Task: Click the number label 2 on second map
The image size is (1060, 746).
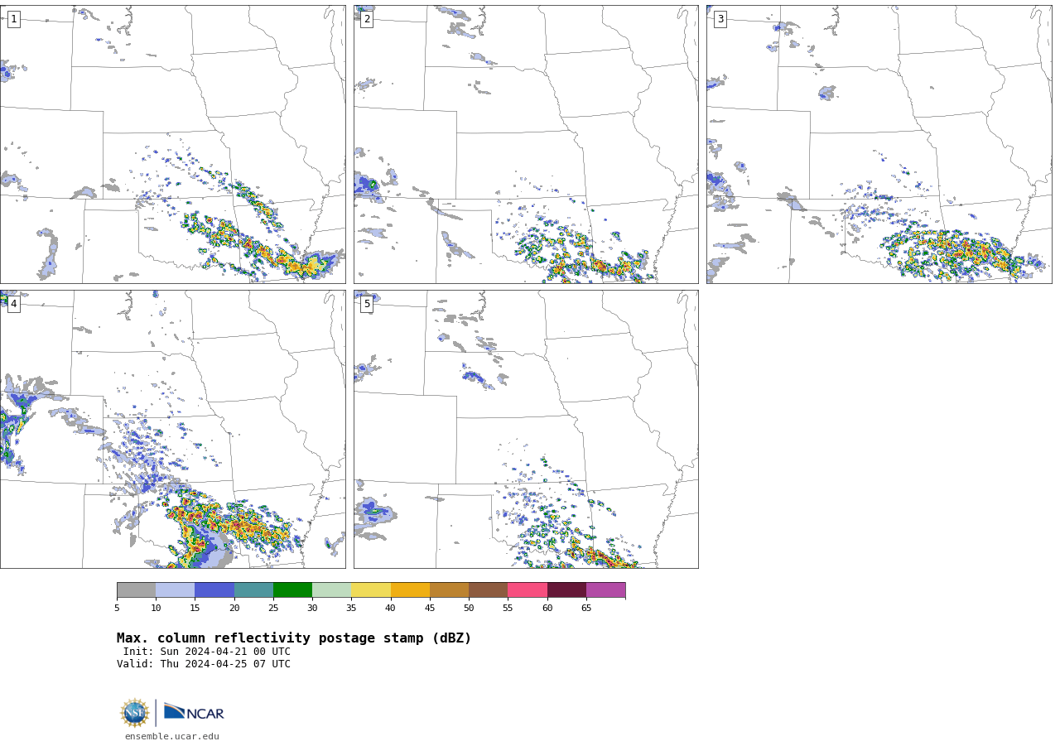Action: point(367,19)
